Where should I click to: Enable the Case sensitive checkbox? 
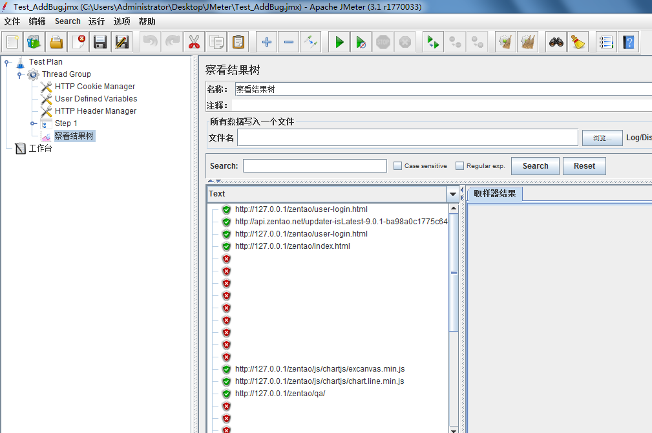397,166
